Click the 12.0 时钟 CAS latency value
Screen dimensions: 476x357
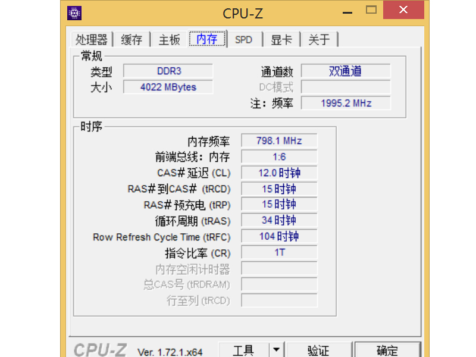(279, 173)
